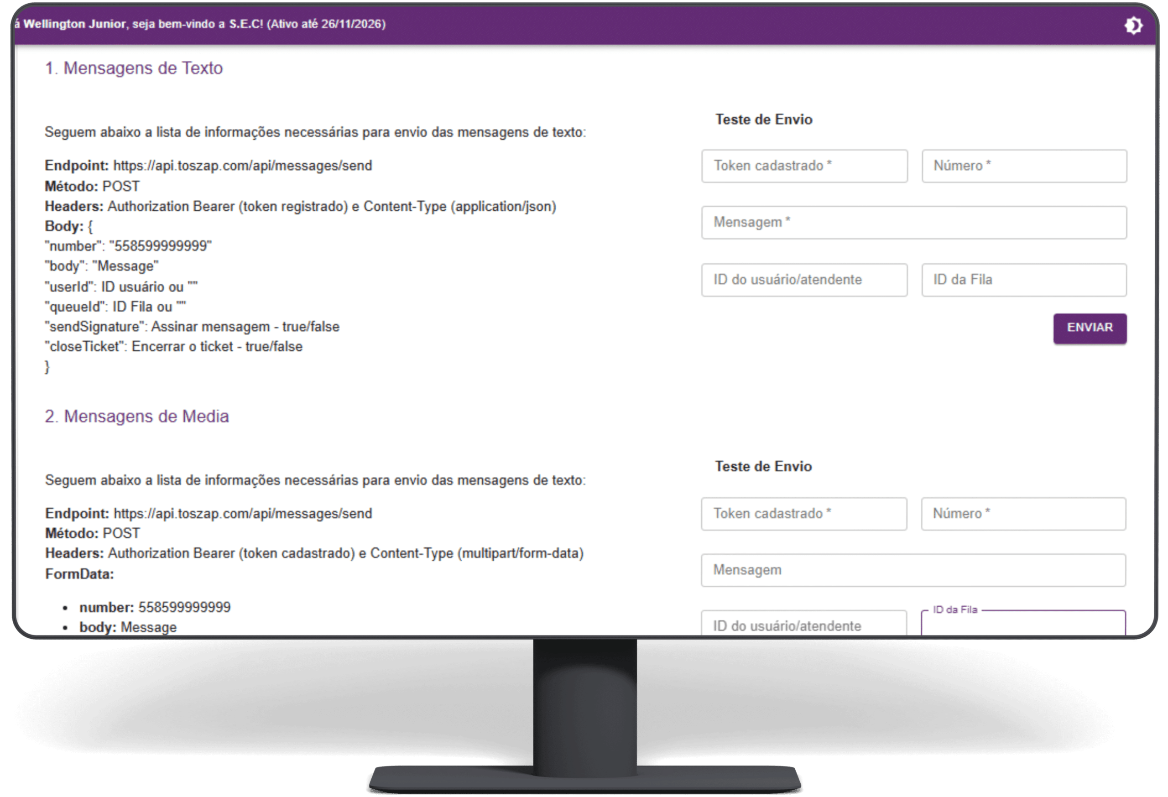Toggle the dark mode brightness icon
Image resolution: width=1168 pixels, height=797 pixels.
(x=1133, y=25)
